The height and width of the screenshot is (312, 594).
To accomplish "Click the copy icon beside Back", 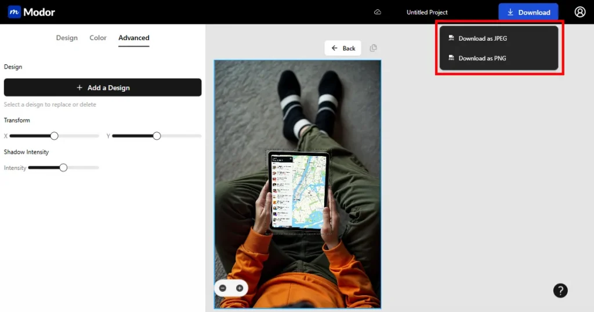I will coord(373,48).
